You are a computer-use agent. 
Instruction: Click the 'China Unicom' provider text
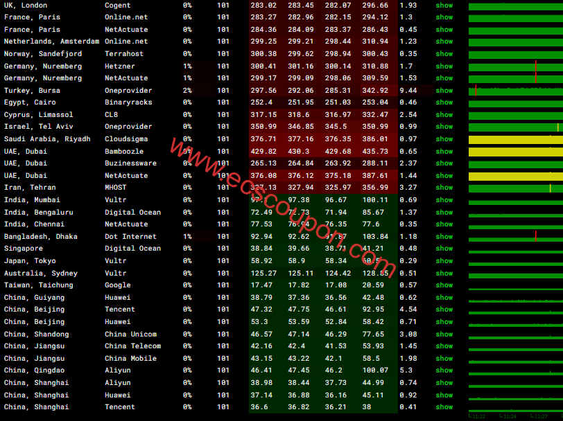[130, 334]
